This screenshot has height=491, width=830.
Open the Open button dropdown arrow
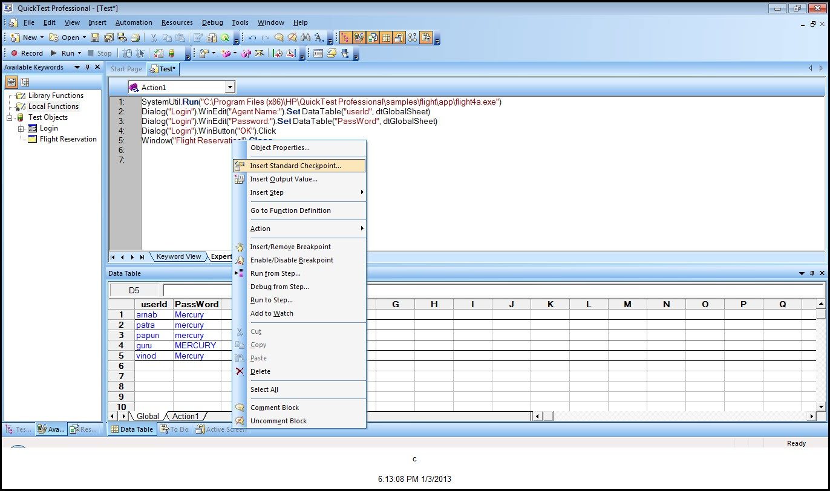(x=83, y=37)
